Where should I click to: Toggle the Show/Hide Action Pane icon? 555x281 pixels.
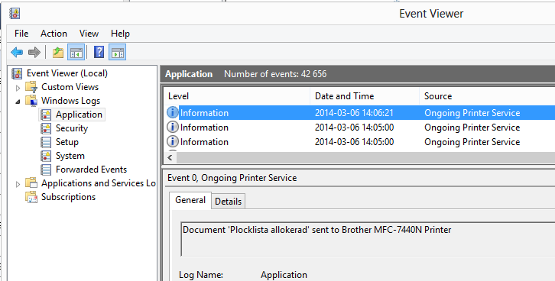click(x=118, y=53)
